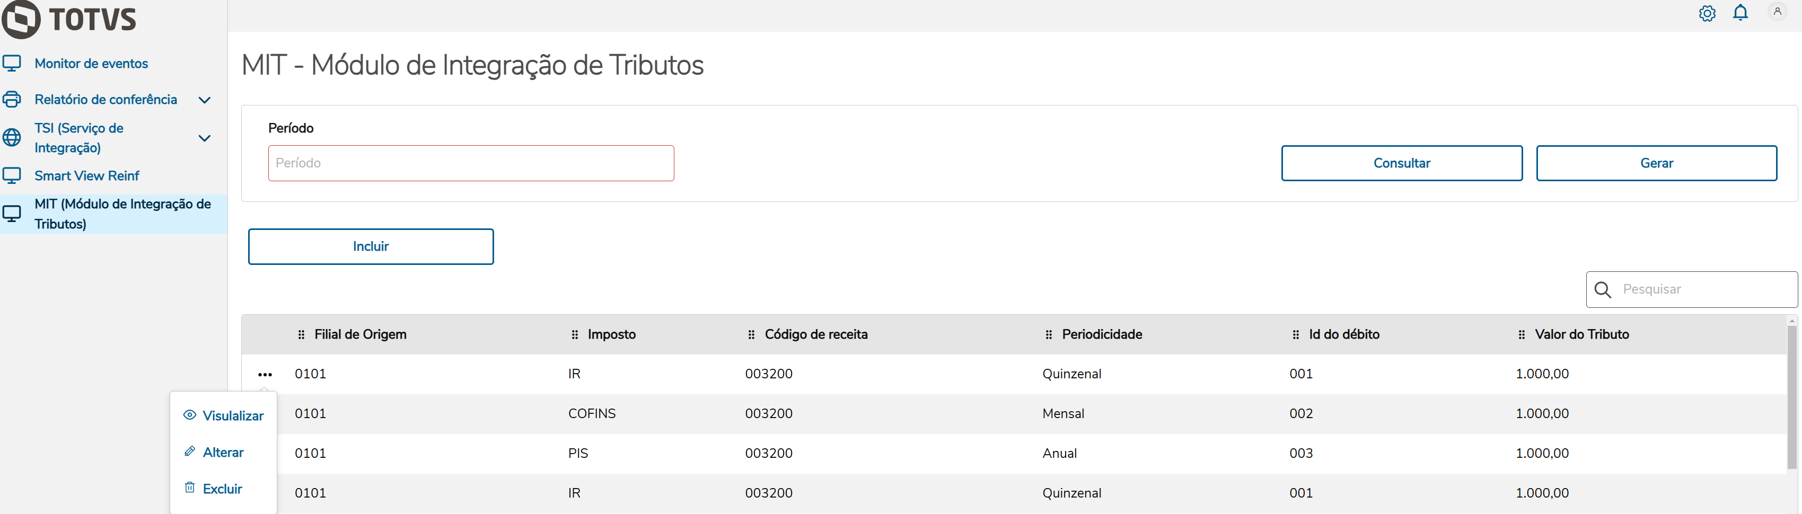This screenshot has height=514, width=1802.
Task: Focus the Período input field
Action: pos(471,164)
